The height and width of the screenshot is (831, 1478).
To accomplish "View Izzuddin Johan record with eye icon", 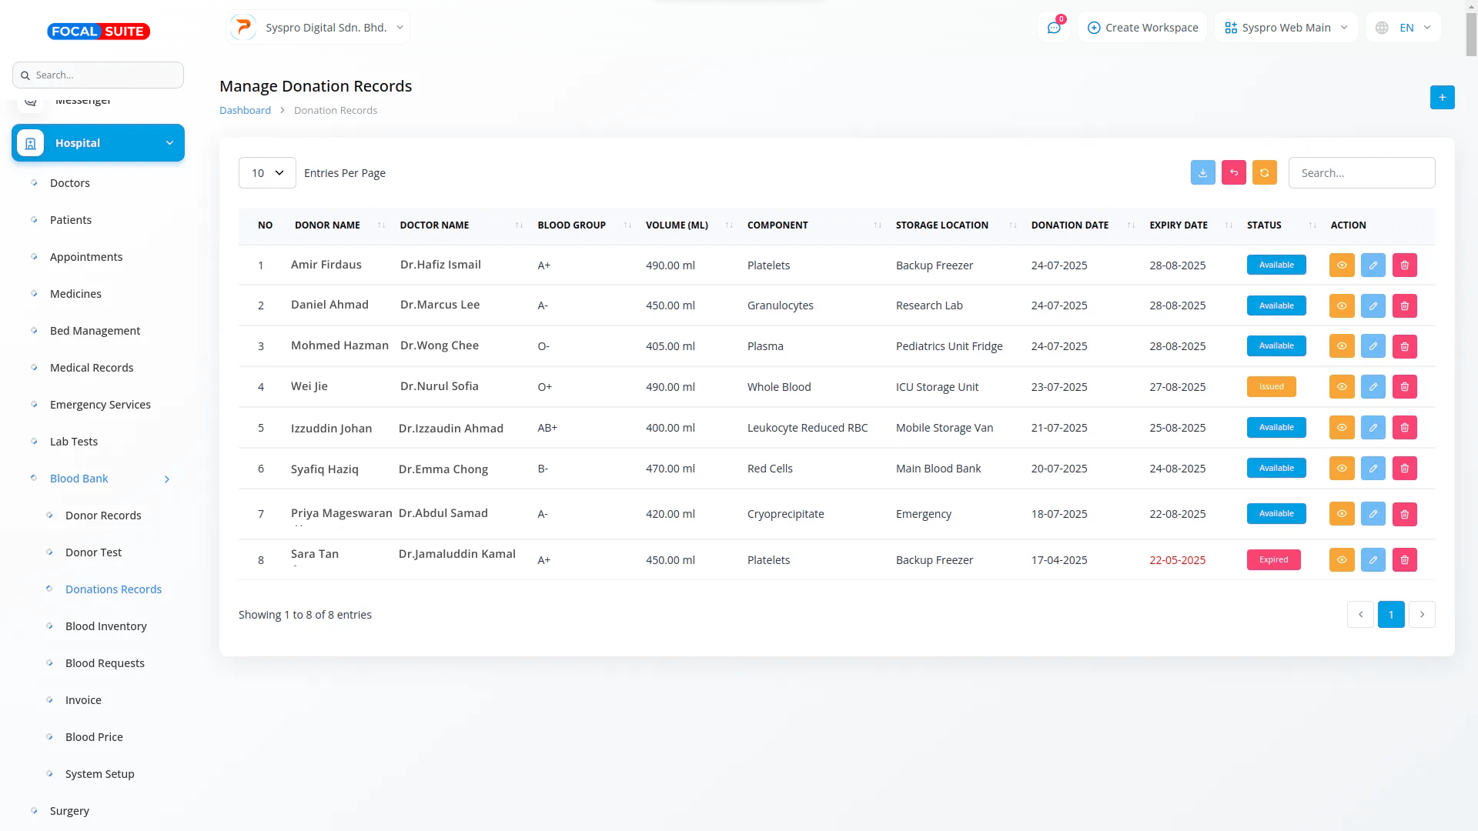I will pyautogui.click(x=1341, y=428).
